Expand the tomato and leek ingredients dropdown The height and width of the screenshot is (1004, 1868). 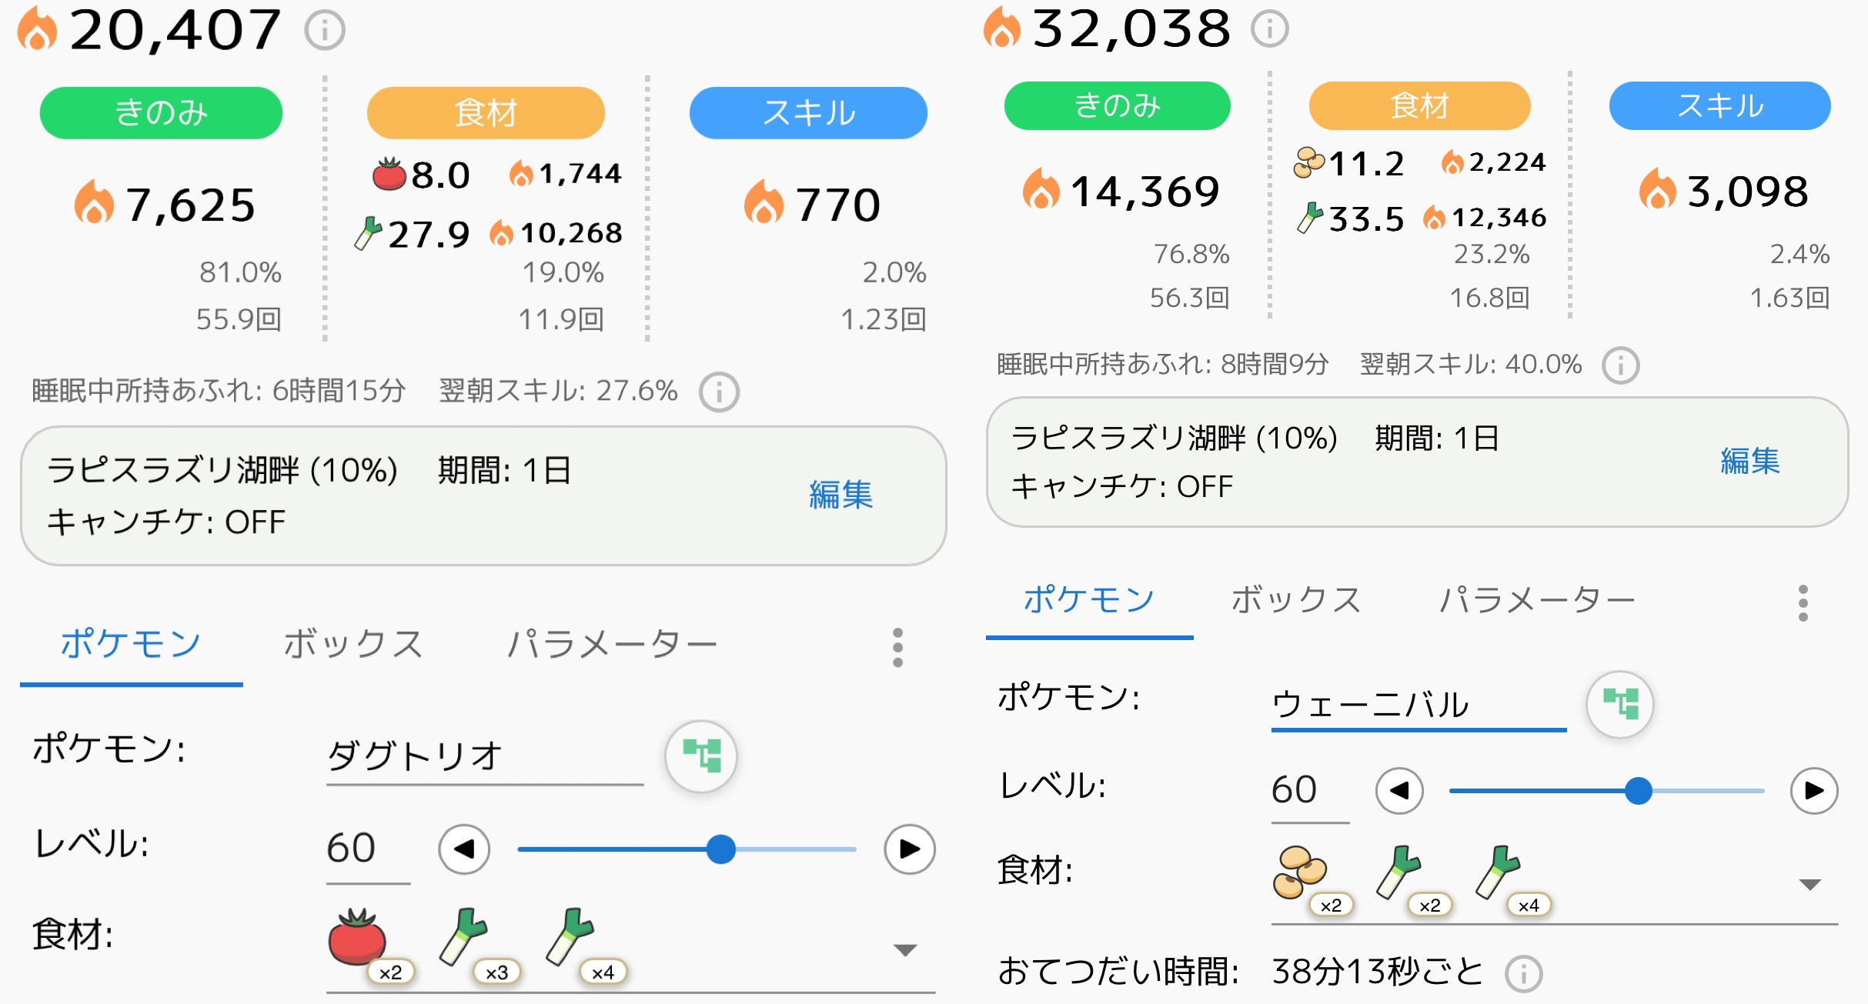coord(905,950)
